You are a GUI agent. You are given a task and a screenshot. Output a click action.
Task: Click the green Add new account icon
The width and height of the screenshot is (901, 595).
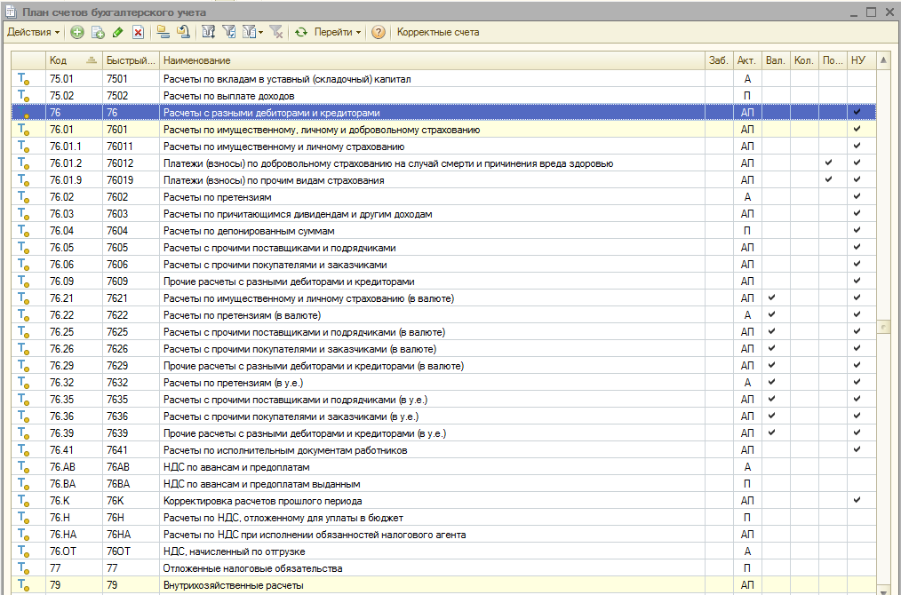(x=77, y=33)
